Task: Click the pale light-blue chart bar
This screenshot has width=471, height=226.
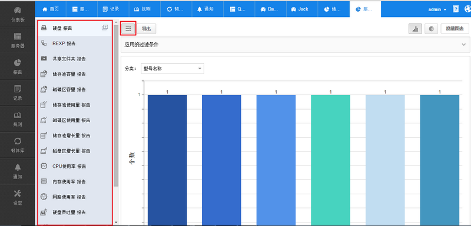Action: tap(385, 160)
